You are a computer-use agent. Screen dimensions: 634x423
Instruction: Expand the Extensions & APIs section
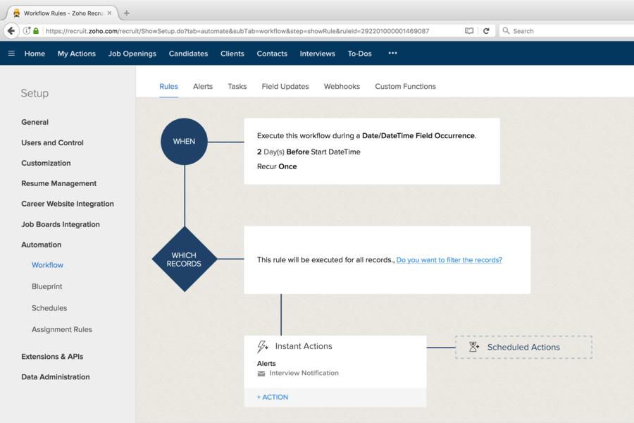click(53, 356)
